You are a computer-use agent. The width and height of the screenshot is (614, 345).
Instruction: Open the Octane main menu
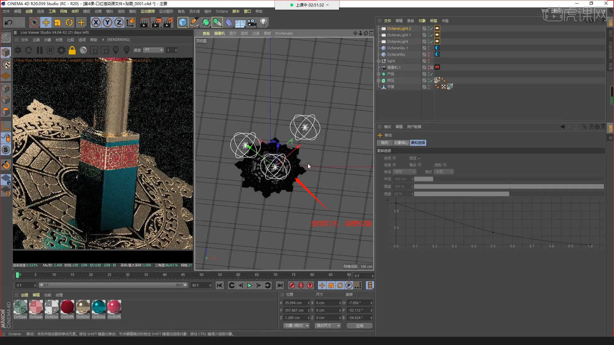coord(222,11)
